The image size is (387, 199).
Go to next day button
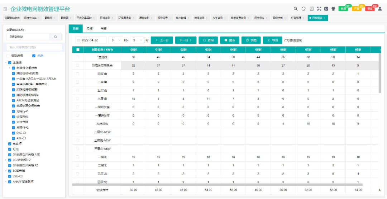185,40
